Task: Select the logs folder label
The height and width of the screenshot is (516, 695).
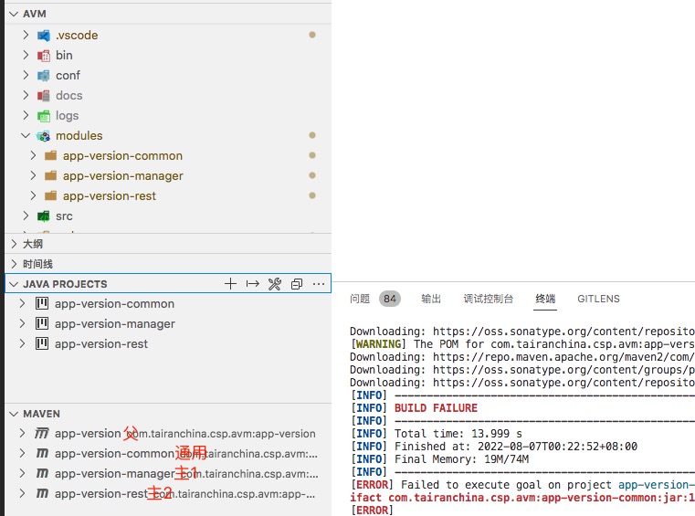Action: click(67, 116)
